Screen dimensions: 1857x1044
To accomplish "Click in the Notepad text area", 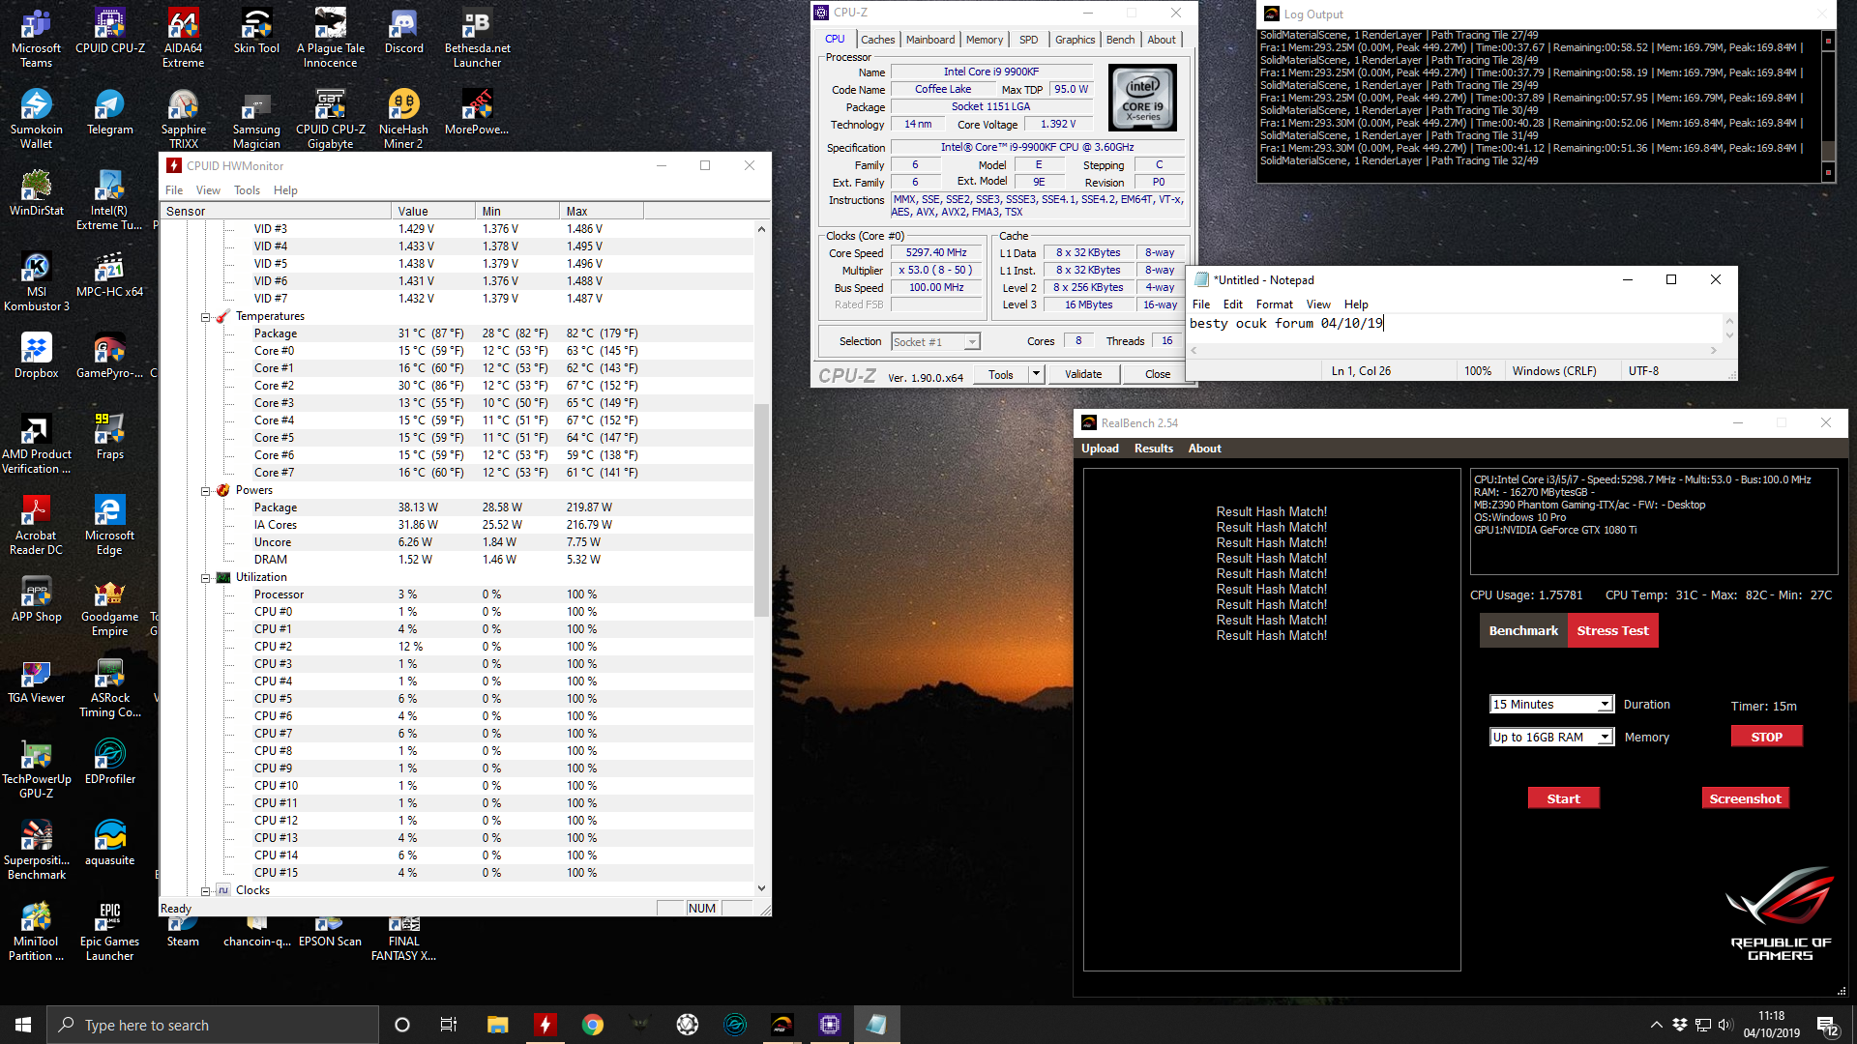I will 1454,327.
